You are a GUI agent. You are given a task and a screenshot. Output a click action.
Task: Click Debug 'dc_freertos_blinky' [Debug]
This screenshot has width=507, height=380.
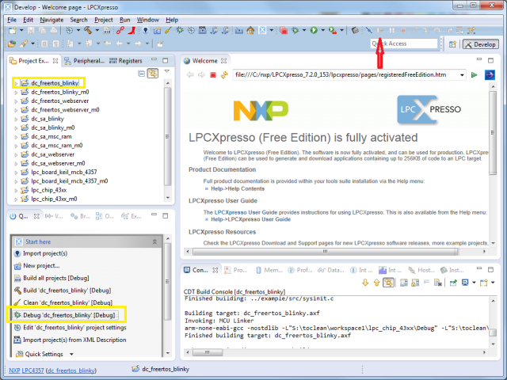coord(66,315)
